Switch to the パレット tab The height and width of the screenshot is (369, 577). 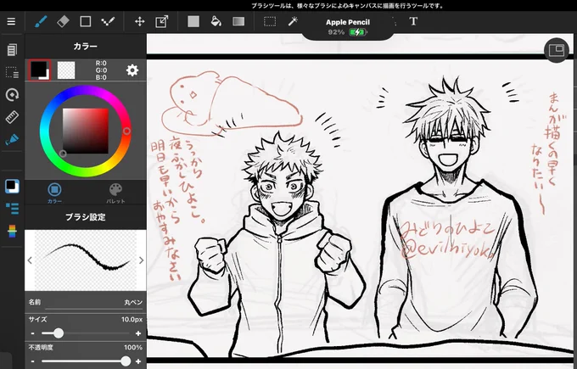click(115, 193)
